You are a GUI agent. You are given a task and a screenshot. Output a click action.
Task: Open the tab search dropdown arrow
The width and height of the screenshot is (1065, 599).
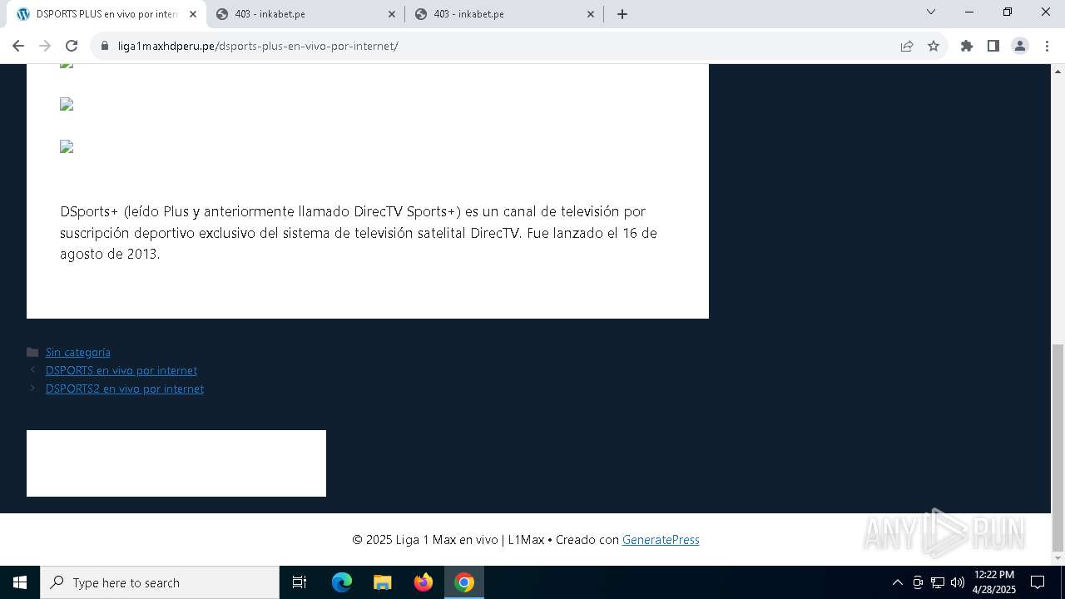click(931, 12)
